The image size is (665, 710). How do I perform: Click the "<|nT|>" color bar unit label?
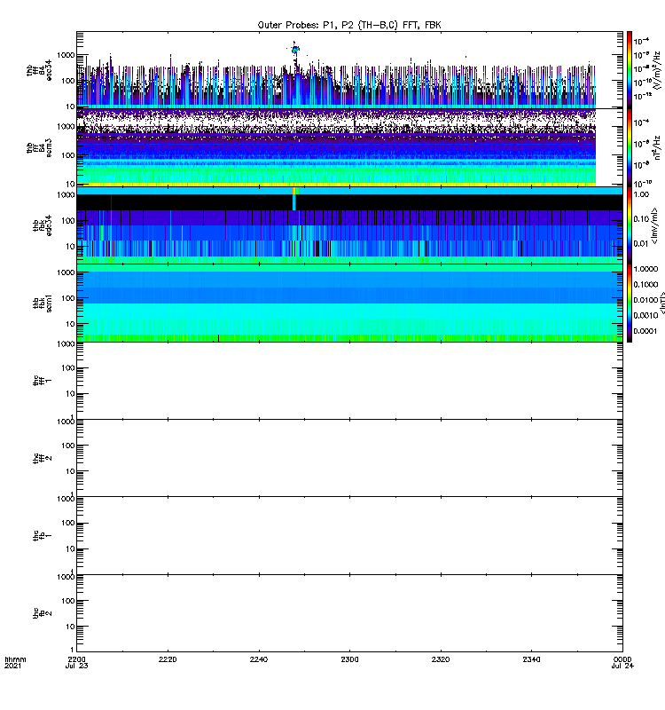(662, 303)
